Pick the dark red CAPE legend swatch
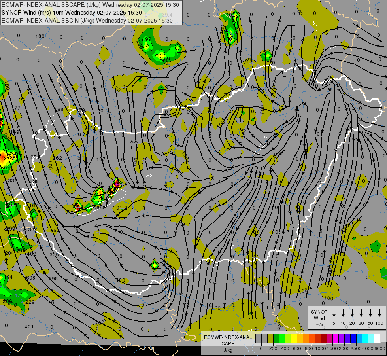 (324, 338)
